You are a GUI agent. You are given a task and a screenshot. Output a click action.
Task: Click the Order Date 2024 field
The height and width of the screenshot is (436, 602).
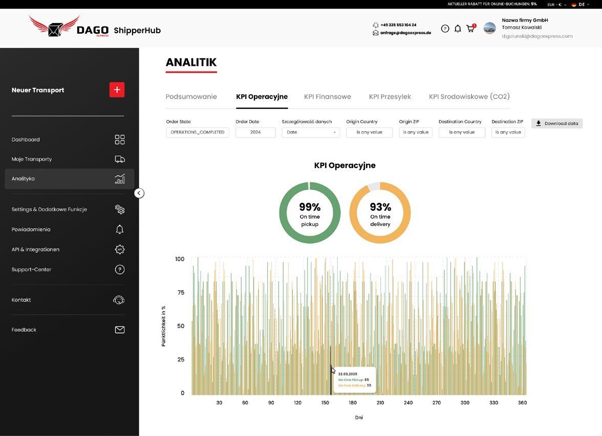tap(255, 132)
